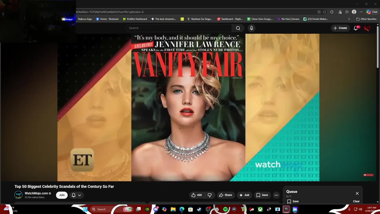Expand more bookmarks chevron

[x=349, y=19]
